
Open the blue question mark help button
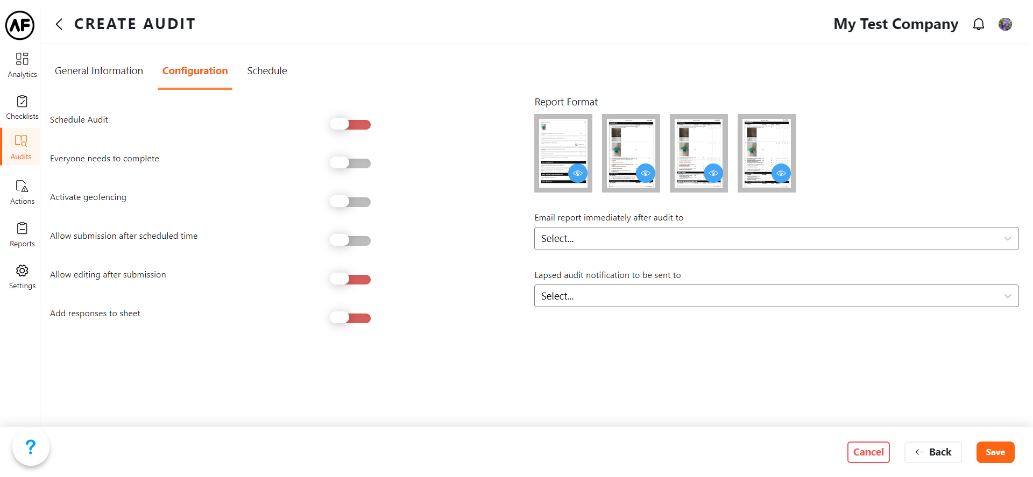click(31, 446)
